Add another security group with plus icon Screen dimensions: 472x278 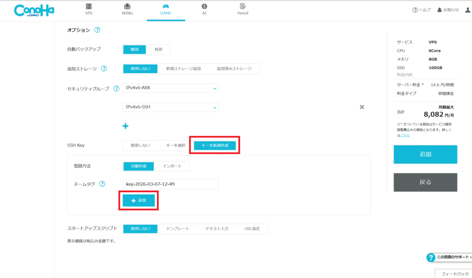[x=125, y=126]
